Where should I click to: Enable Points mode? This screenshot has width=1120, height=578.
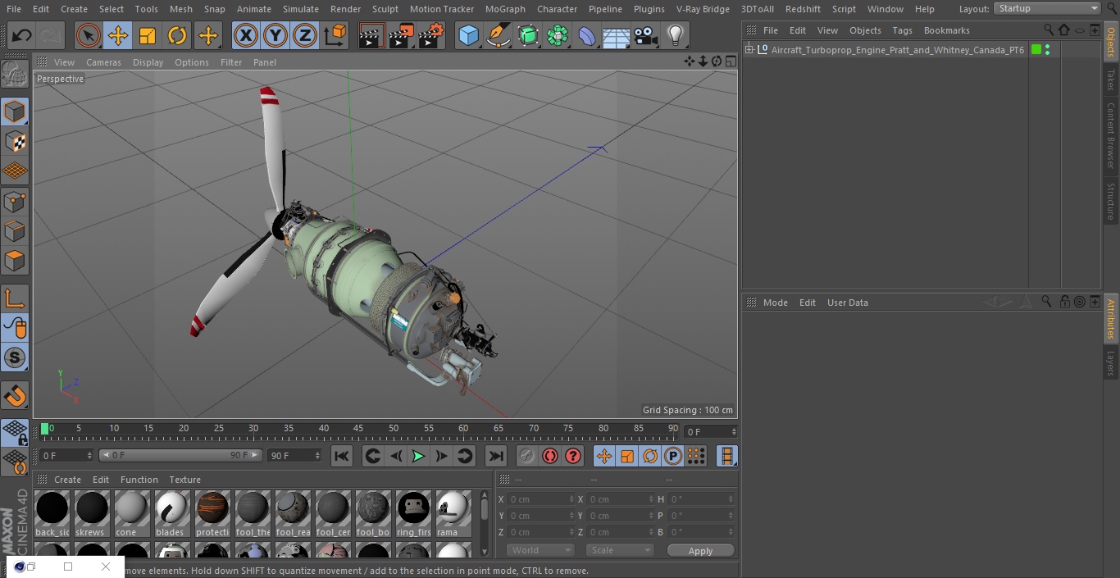pyautogui.click(x=15, y=201)
